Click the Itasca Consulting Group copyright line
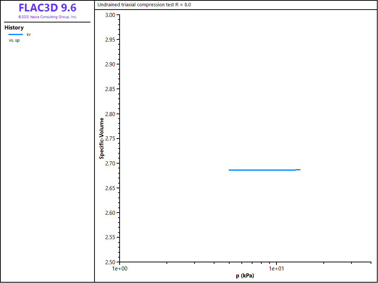 47,17
